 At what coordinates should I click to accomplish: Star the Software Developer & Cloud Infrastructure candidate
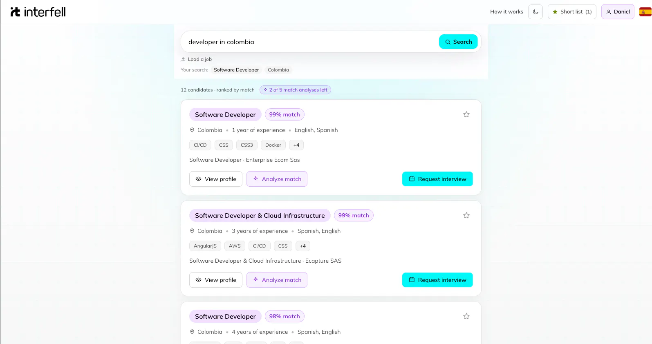(x=466, y=215)
